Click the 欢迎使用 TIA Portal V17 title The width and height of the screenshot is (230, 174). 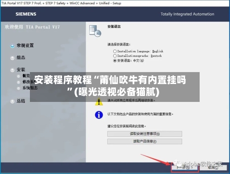click(32, 27)
